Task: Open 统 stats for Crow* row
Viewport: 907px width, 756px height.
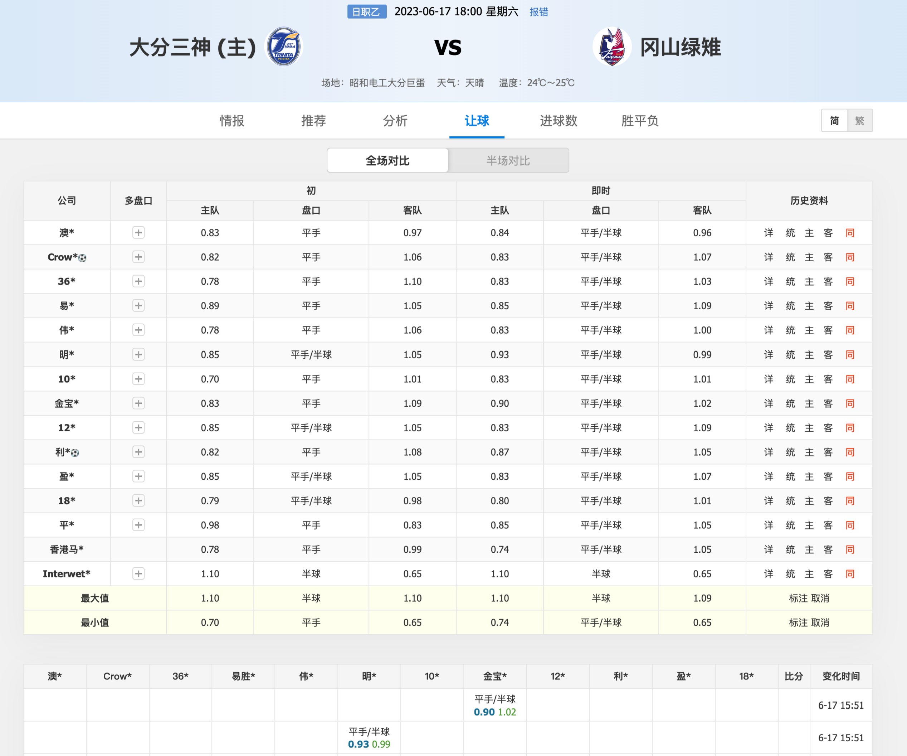Action: click(790, 257)
